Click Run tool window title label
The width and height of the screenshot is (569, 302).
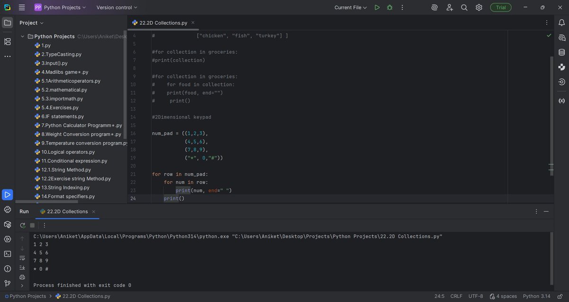pyautogui.click(x=24, y=212)
